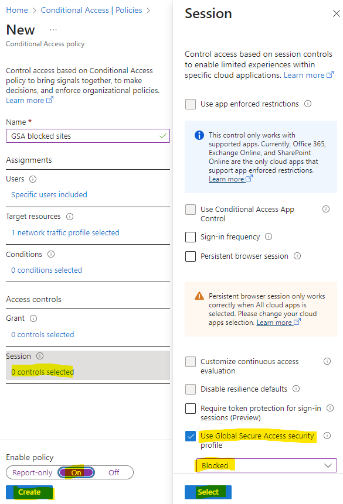Click info icon for Global Secure Access profile
This screenshot has height=504, width=343.
(x=327, y=436)
